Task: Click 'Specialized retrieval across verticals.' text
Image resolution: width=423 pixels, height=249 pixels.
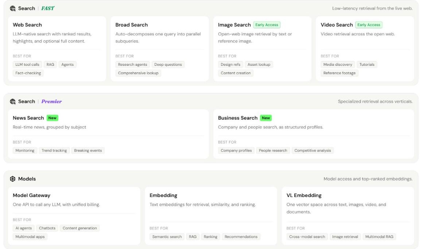Action: (375, 101)
